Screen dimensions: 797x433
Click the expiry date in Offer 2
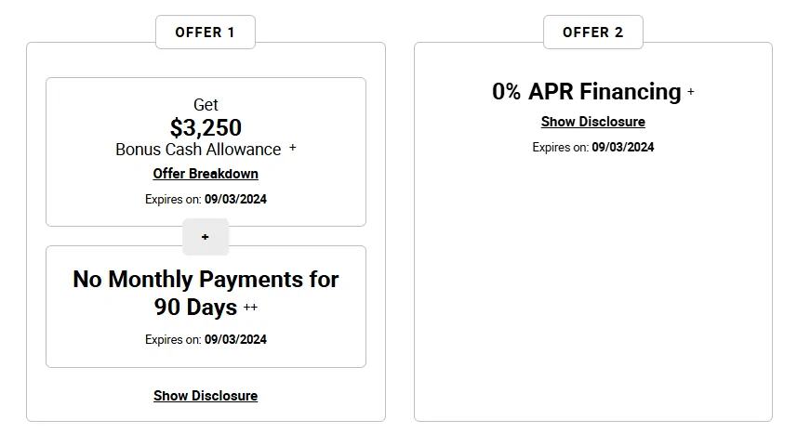click(x=623, y=147)
